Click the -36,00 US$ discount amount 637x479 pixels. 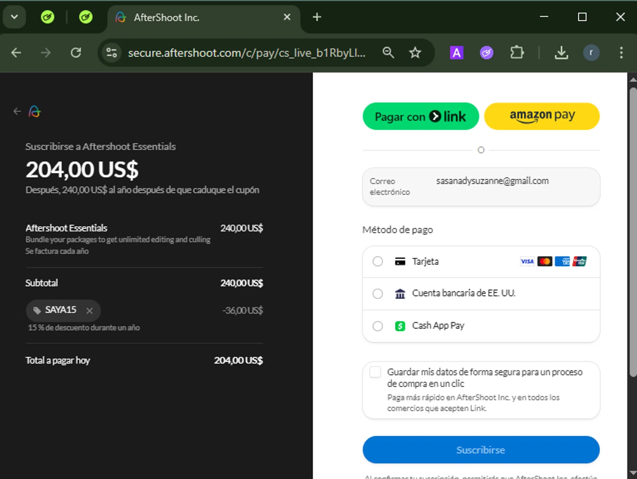(242, 310)
